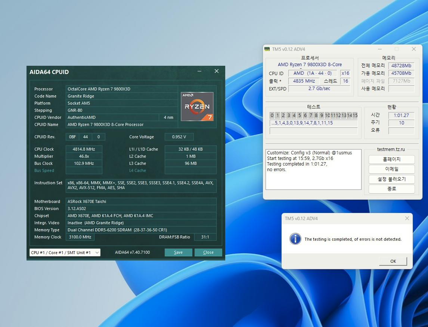
Task: Select test number 15 in the TM5 test row
Action: pyautogui.click(x=355, y=115)
